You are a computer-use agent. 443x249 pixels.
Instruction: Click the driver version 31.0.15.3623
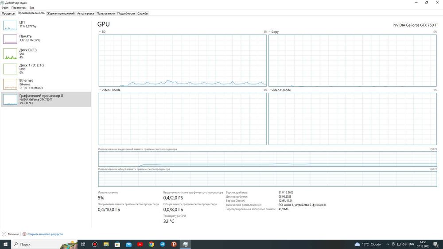tap(286, 192)
